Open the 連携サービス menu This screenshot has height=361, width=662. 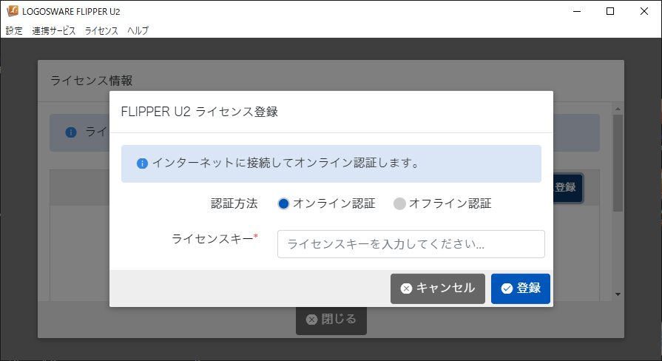[x=53, y=31]
